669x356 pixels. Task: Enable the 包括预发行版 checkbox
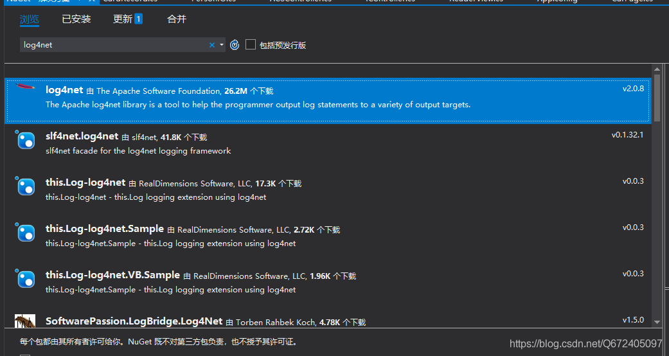click(251, 44)
